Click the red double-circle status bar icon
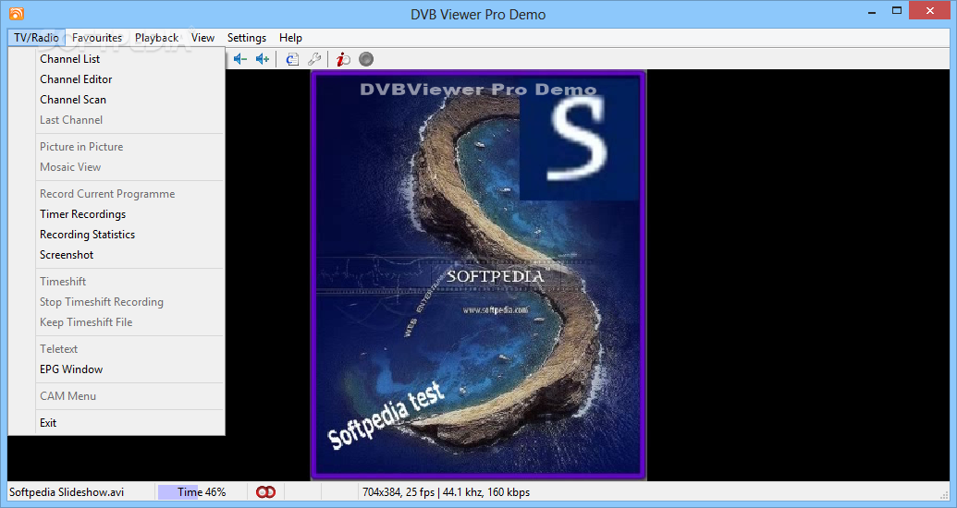957x508 pixels. [265, 492]
